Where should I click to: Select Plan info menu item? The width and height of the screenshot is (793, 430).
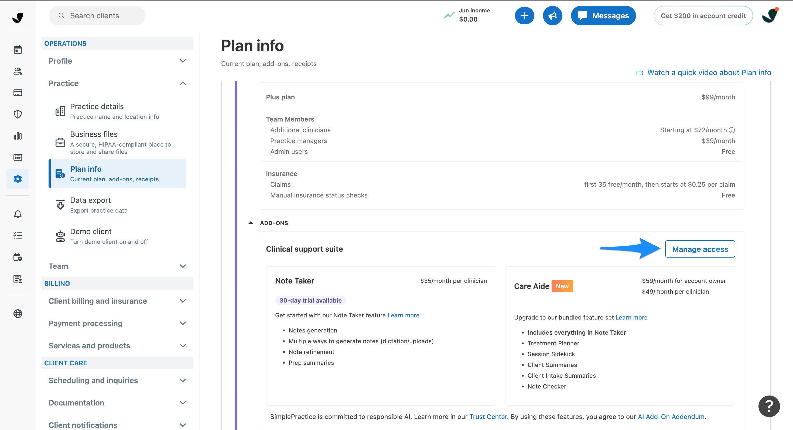[x=117, y=174]
